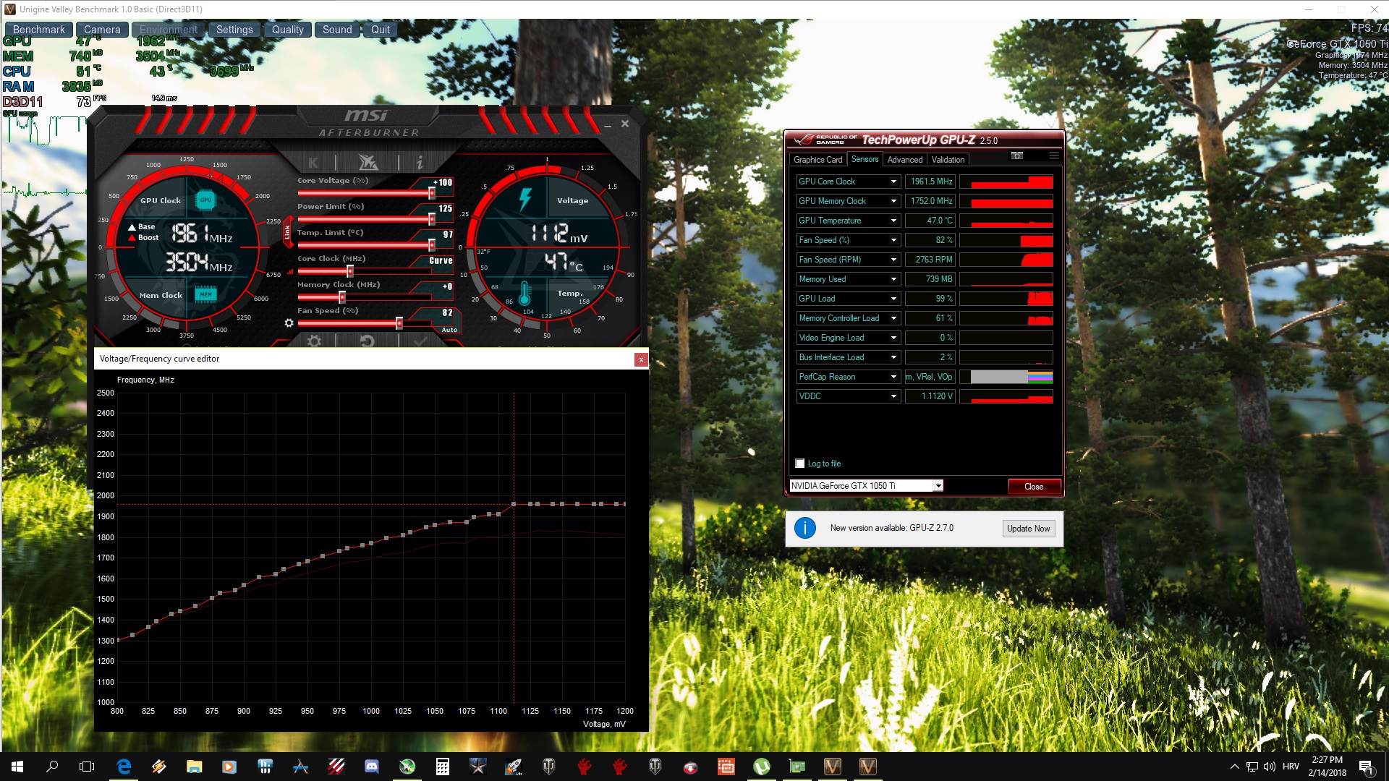
Task: Enable Log to file checkbox in GPU-Z
Action: (x=800, y=464)
